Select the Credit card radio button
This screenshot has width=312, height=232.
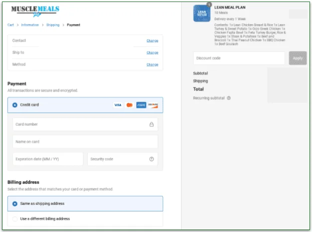point(15,105)
